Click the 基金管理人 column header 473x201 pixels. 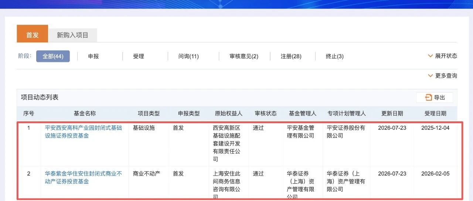pos(303,113)
